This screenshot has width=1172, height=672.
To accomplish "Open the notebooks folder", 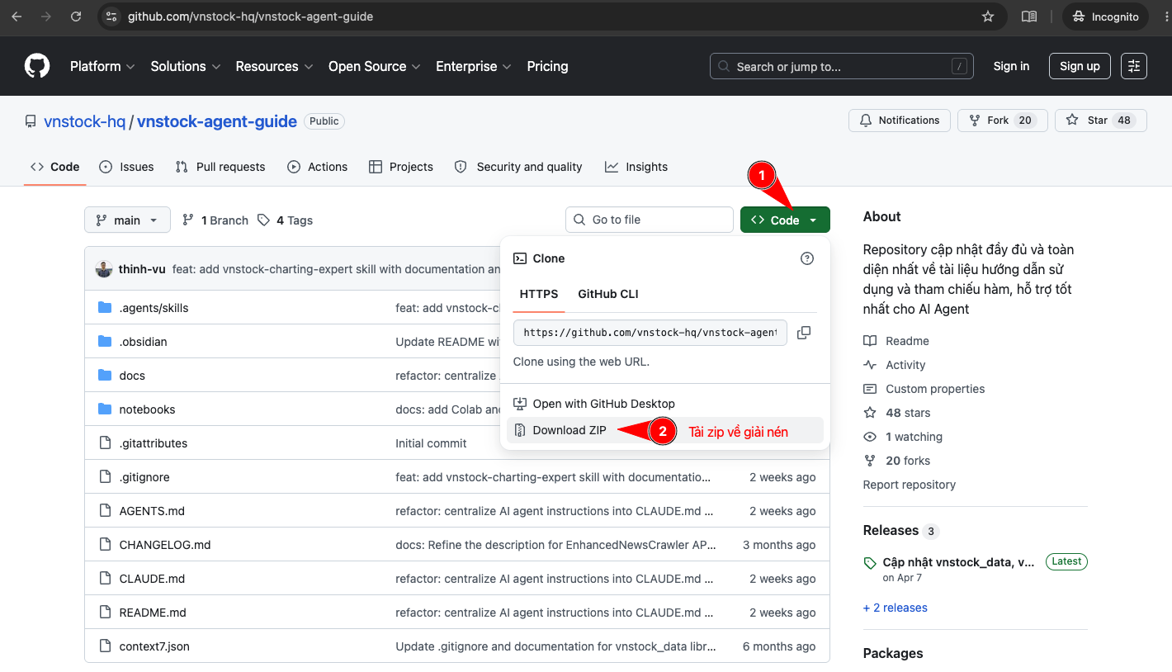I will pos(147,409).
